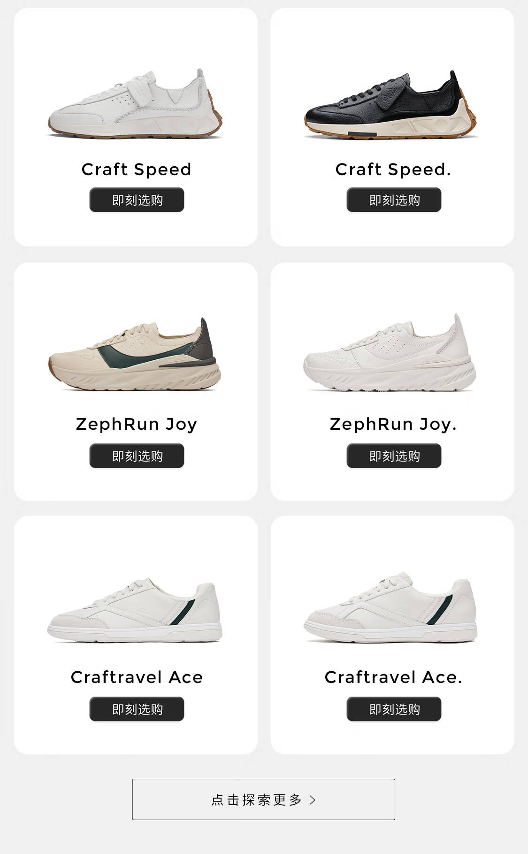The image size is (528, 854).
Task: Click the Craft Speed product title
Action: (137, 170)
